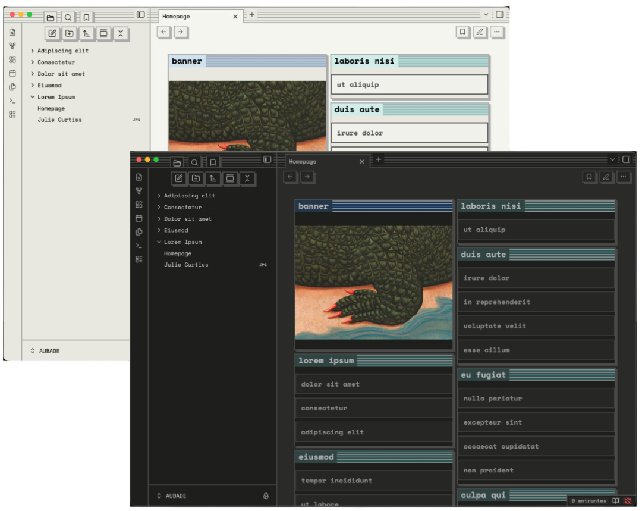
Task: Add a new tab in the light window
Action: coord(252,15)
